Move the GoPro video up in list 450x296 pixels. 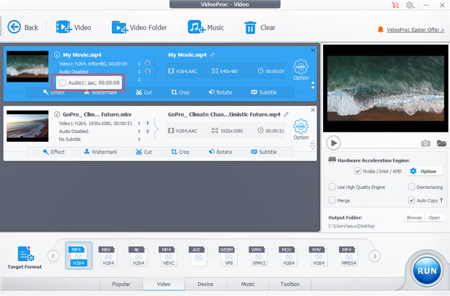[313, 142]
